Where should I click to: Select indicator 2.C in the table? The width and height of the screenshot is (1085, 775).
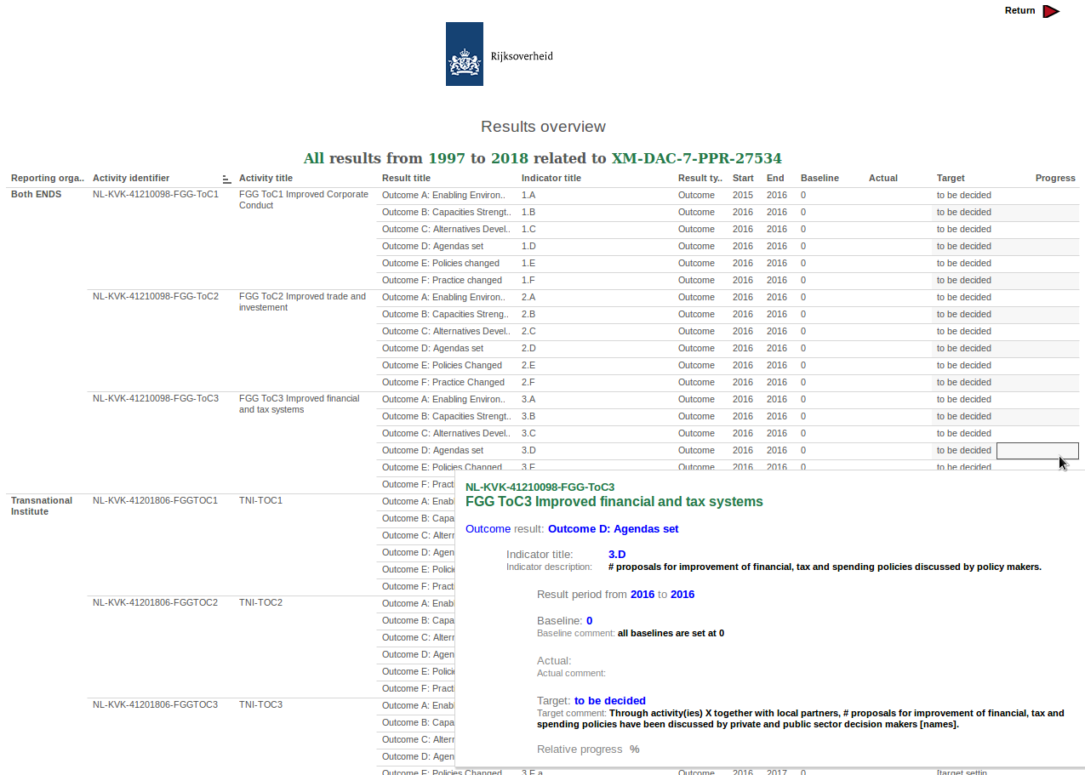(x=528, y=332)
